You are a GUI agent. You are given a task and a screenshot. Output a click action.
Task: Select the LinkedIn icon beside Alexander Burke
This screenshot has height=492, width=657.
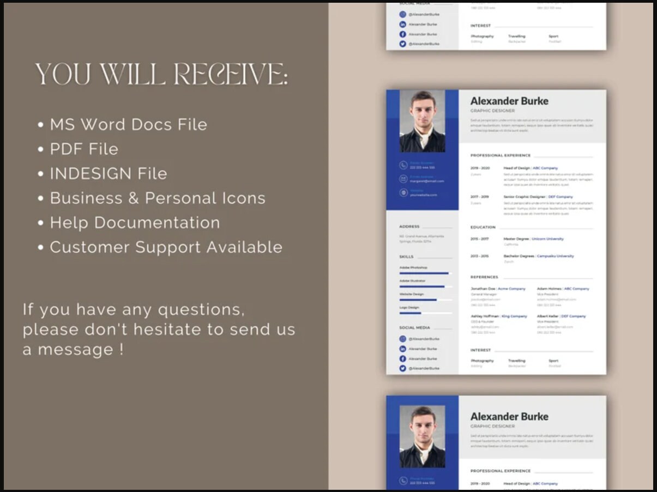[402, 349]
